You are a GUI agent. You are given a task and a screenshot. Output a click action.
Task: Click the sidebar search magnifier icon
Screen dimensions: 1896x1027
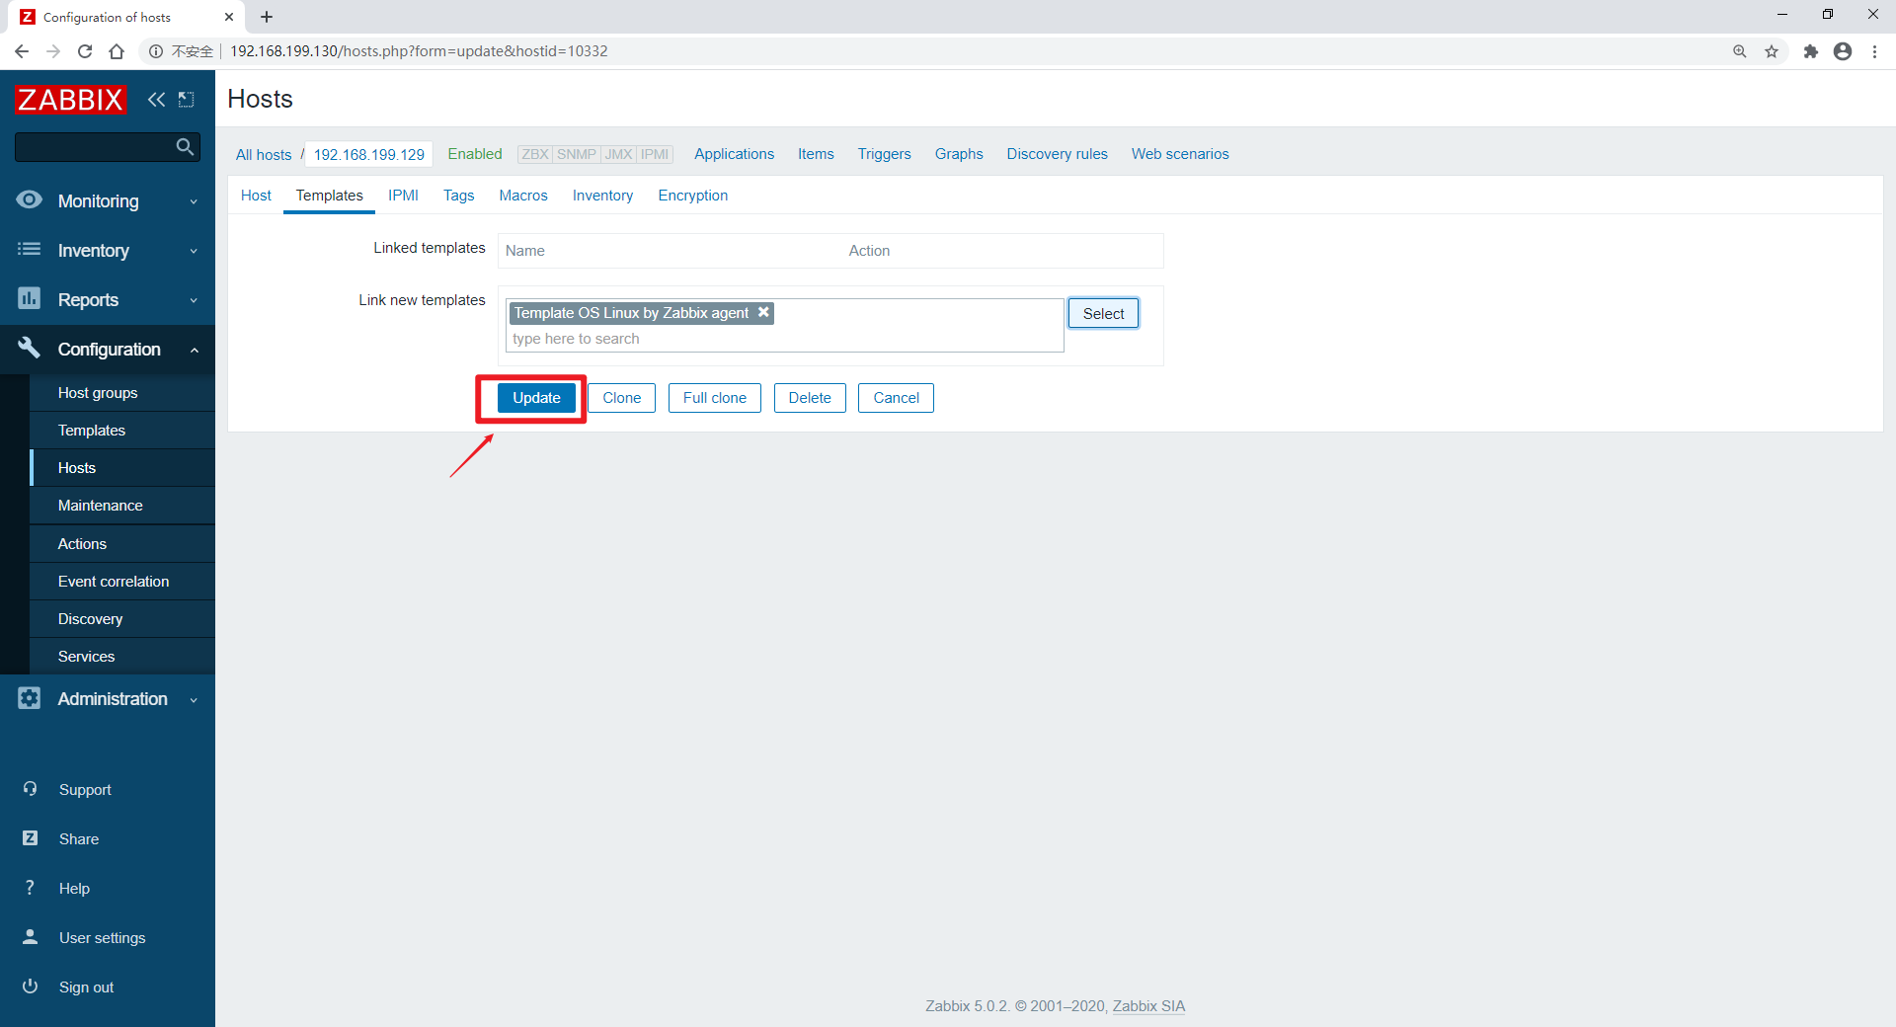point(185,147)
